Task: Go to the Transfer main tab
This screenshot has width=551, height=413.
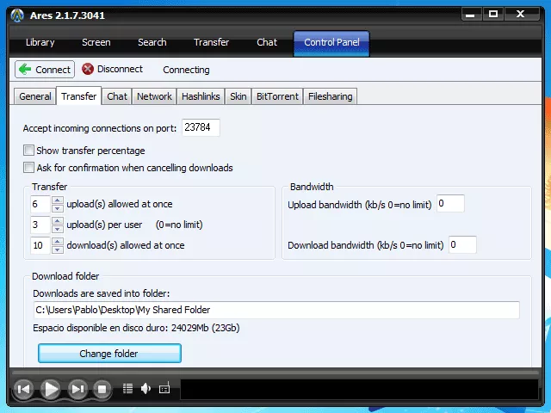Action: click(x=211, y=42)
